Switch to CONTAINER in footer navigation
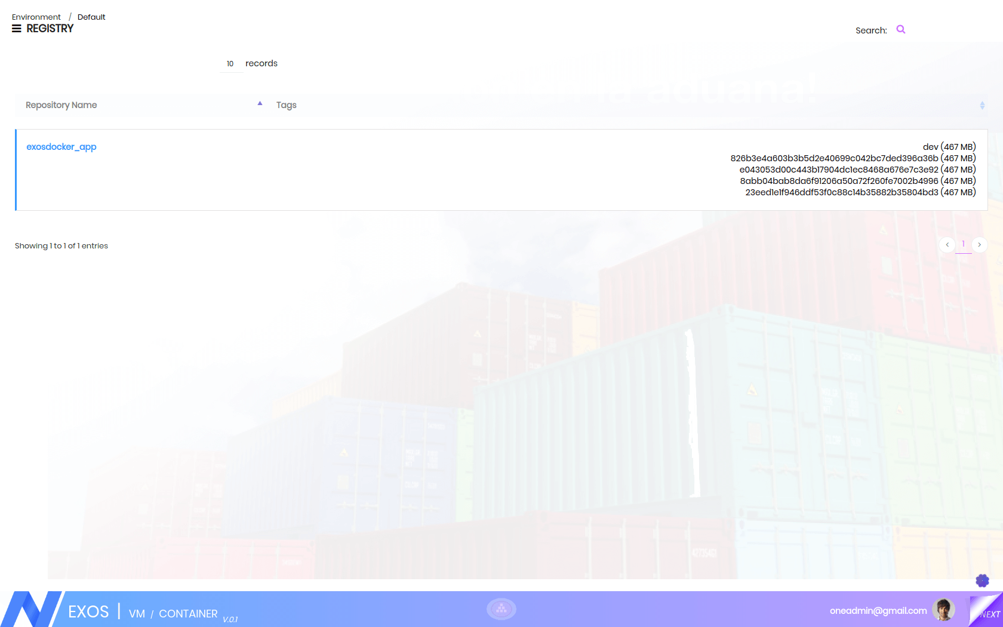 (188, 614)
